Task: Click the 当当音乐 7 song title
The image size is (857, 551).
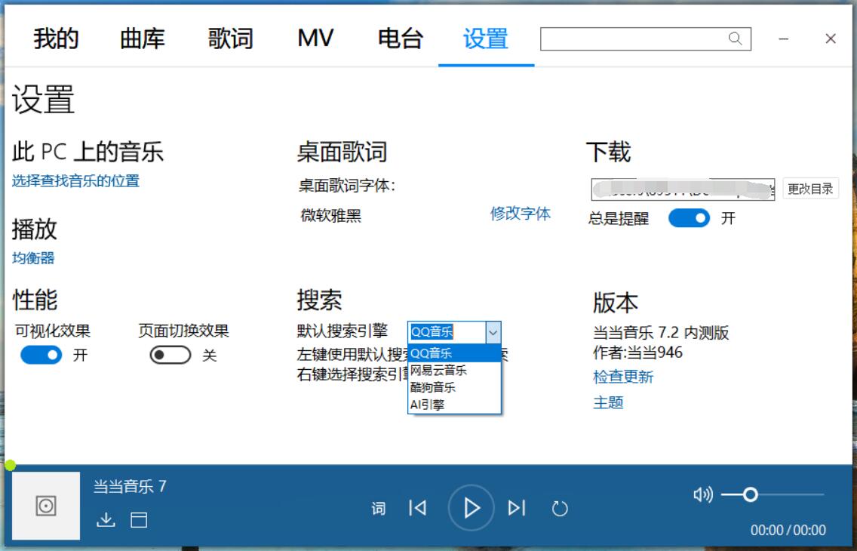Action: (x=130, y=487)
